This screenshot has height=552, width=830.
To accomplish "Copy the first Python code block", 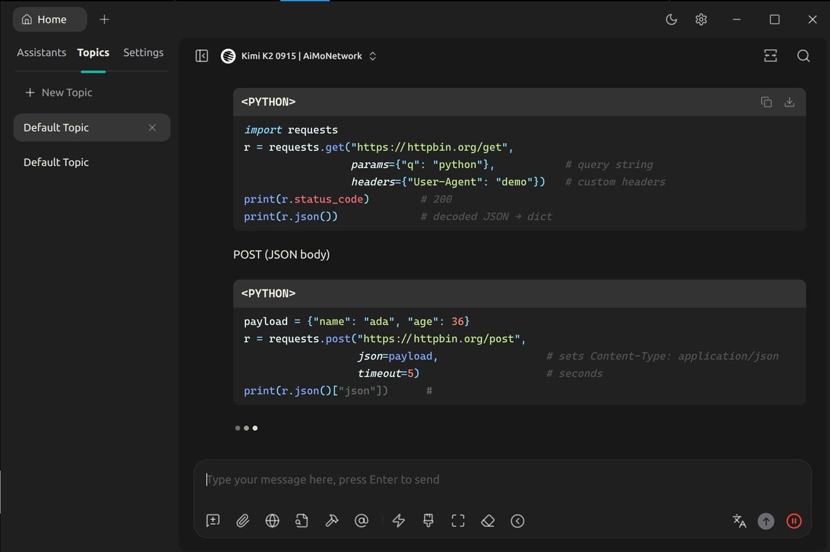I will (766, 102).
